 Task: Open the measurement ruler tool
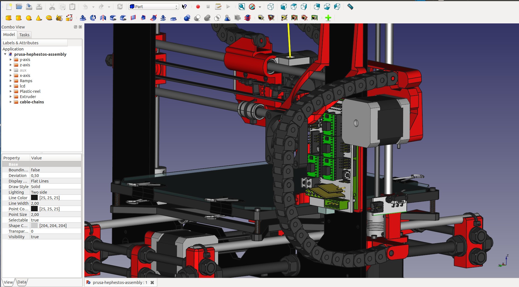pos(350,7)
